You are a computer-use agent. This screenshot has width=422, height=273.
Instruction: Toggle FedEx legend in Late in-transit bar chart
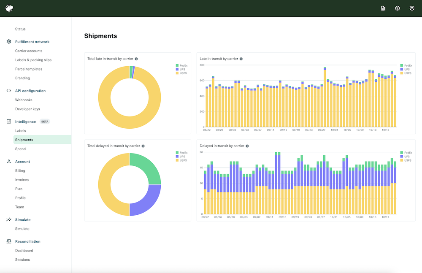406,65
